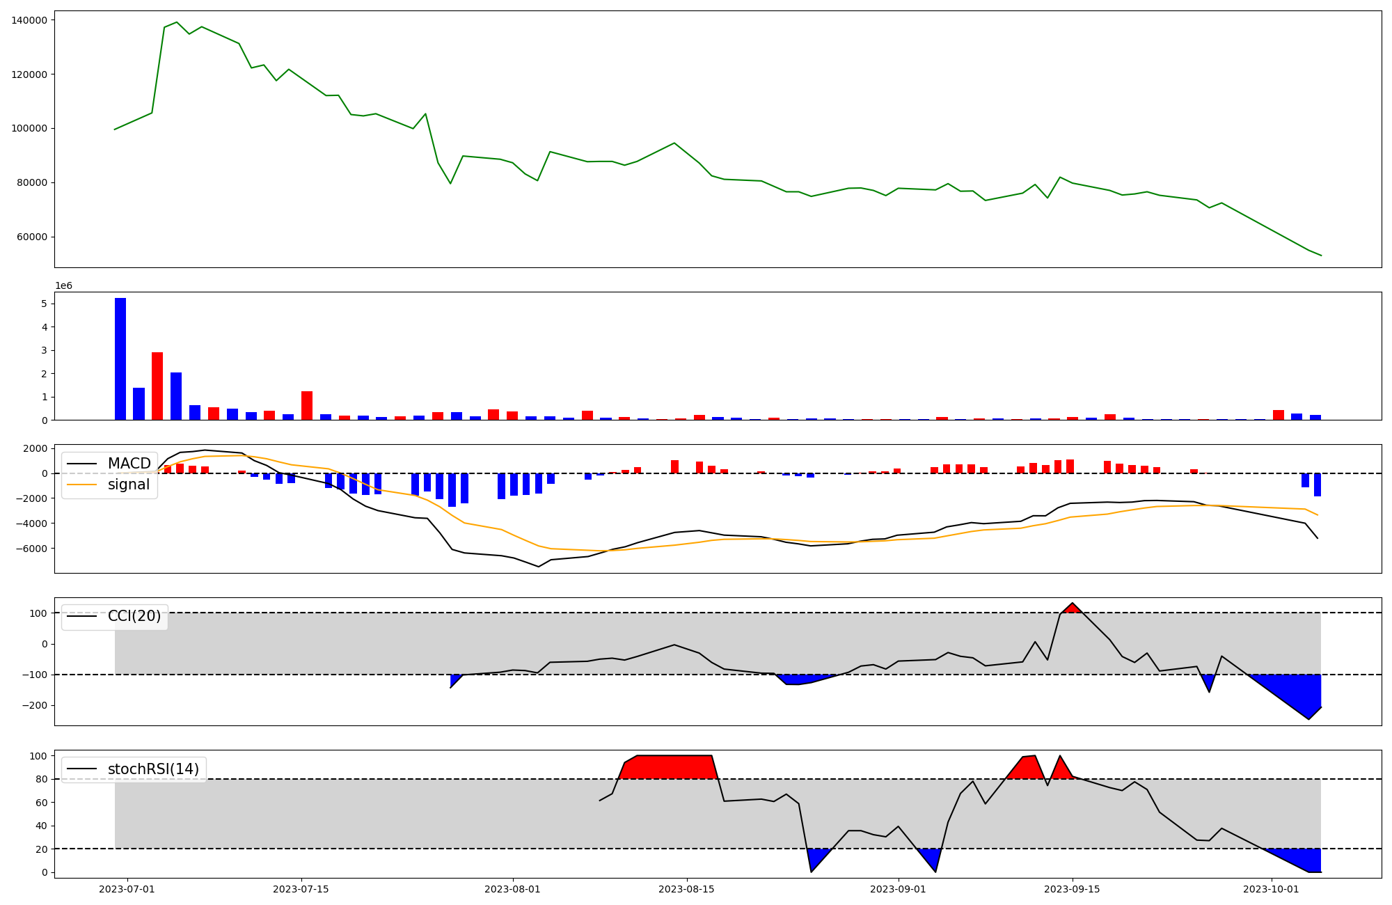Click the 140000 price axis label

pos(30,20)
